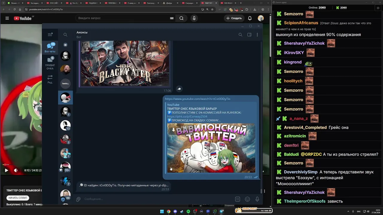The height and width of the screenshot is (215, 383).
Task: Click TheImperorOfSkoofs username in chat
Action: tap(305, 201)
